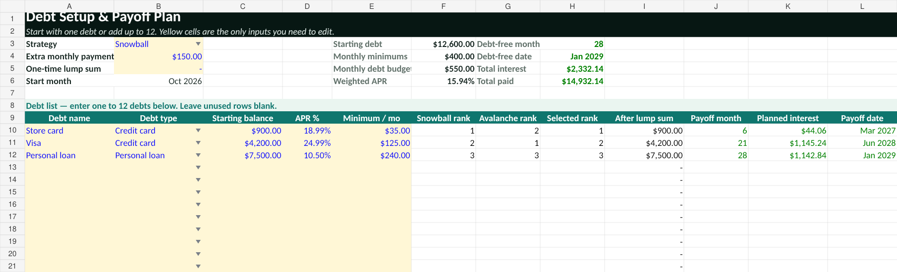The height and width of the screenshot is (272, 897).
Task: Open the debt type dropdown in row 17
Action: point(198,217)
